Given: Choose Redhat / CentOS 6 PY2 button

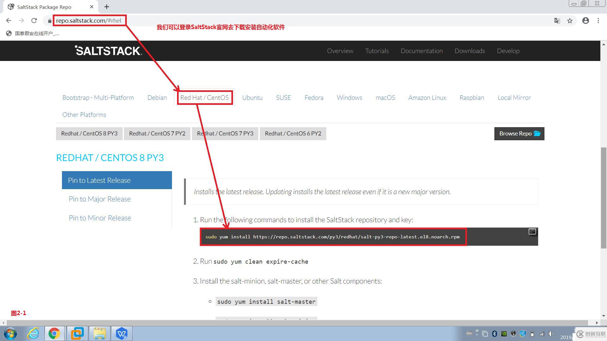Looking at the screenshot, I should [293, 134].
